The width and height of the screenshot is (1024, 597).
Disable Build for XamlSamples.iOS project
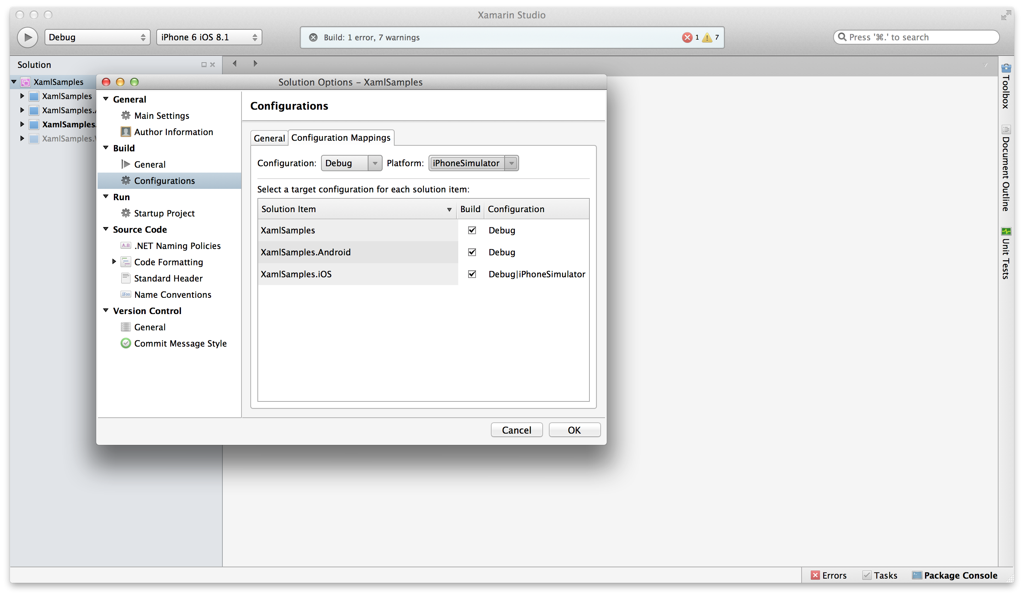click(471, 274)
